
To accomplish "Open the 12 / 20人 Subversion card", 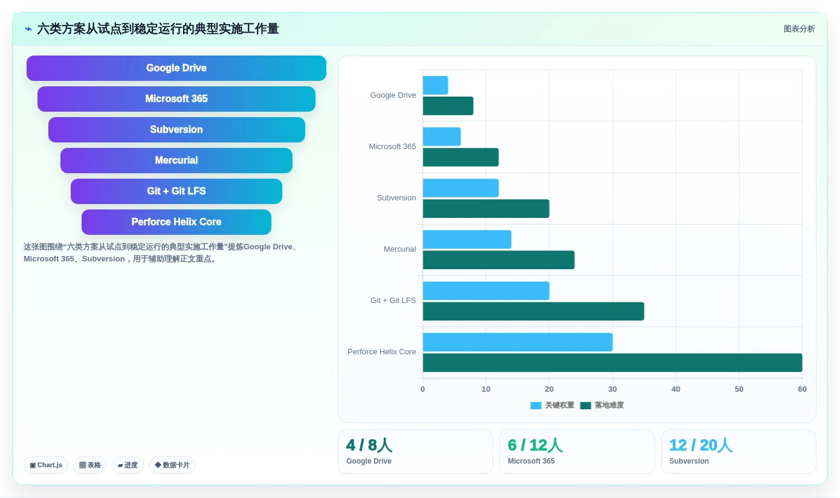I will tap(738, 452).
